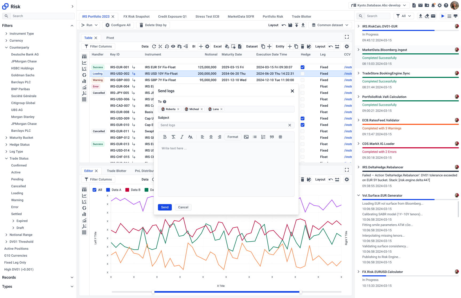Insert image icon in message toolbar
Screen dimensions: 461x298
tap(246, 137)
